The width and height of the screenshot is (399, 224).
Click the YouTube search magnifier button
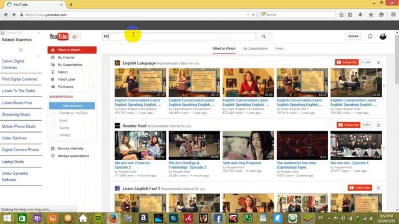click(x=264, y=37)
